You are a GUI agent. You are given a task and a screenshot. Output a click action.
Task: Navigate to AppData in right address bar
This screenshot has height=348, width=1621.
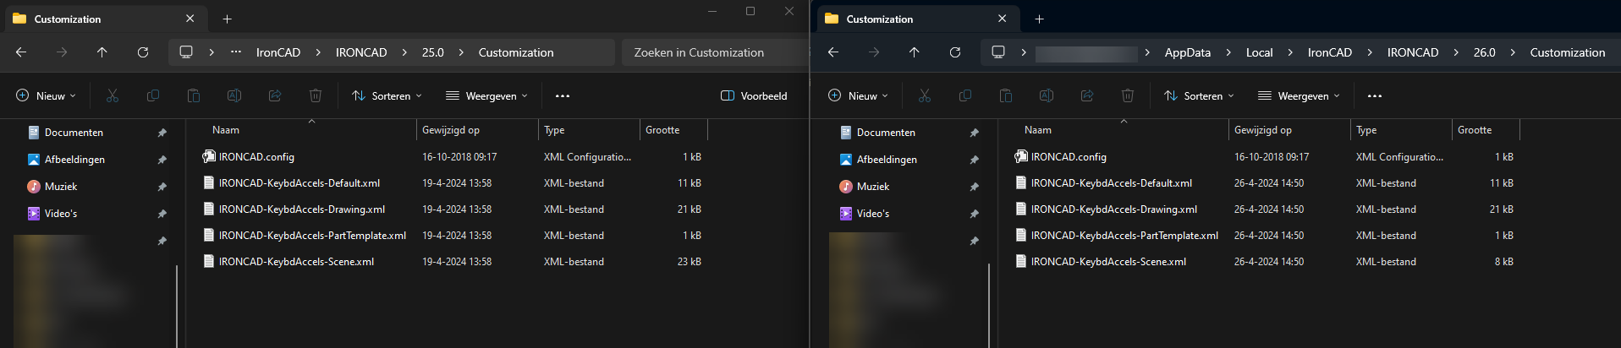(x=1188, y=52)
